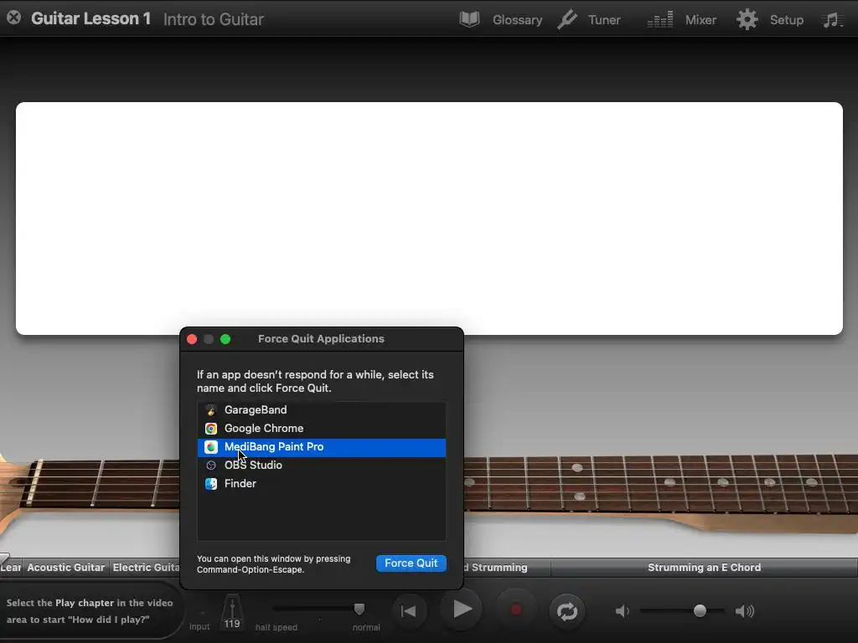Click the Setup label in the top bar

click(786, 20)
